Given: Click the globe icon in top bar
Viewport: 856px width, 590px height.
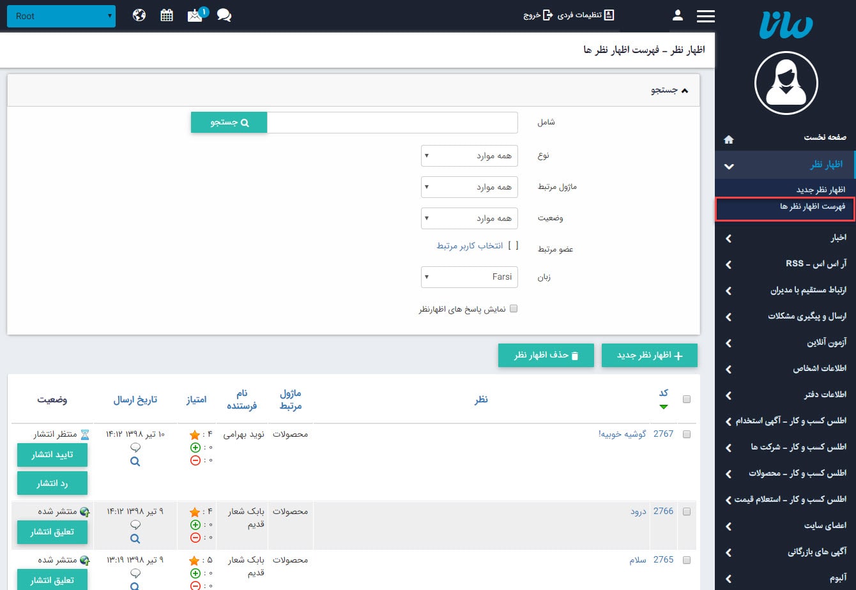Looking at the screenshot, I should pyautogui.click(x=139, y=15).
